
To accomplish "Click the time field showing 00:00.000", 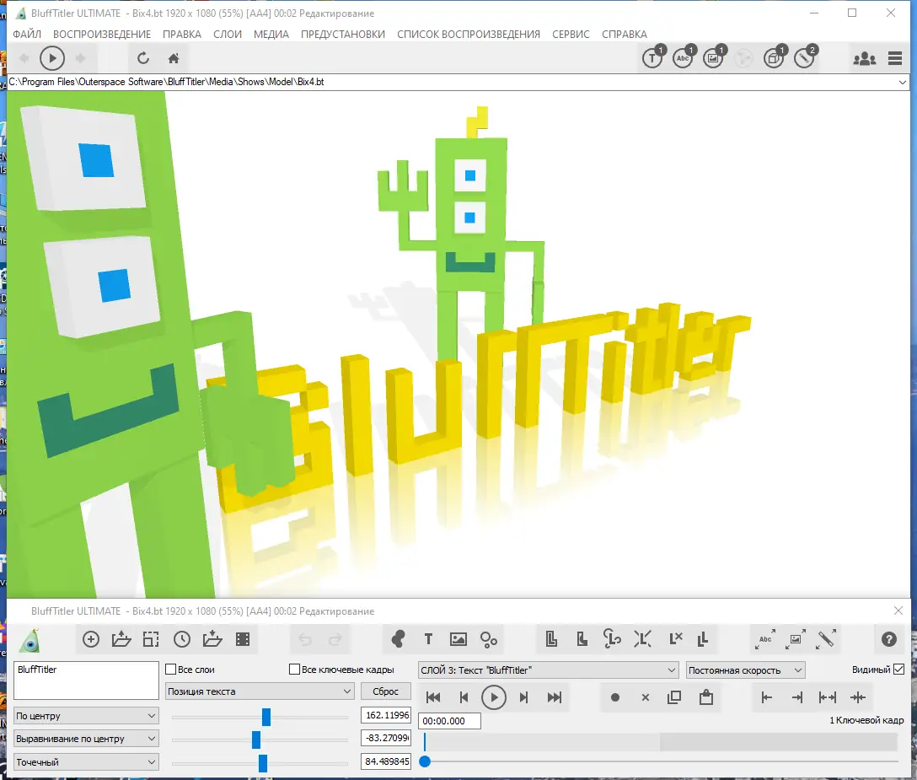I will [x=450, y=721].
